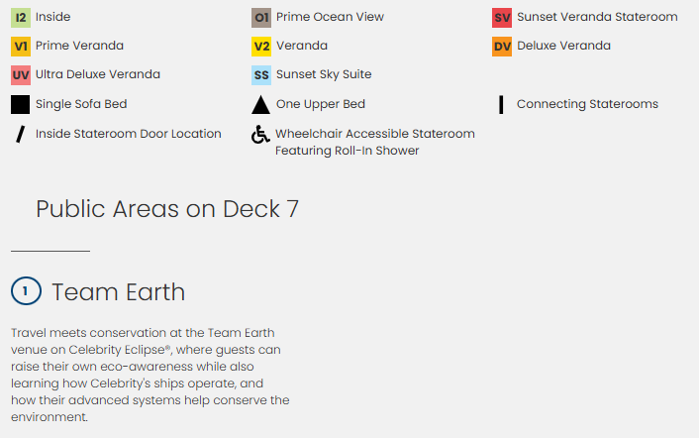Image resolution: width=699 pixels, height=438 pixels.
Task: Click the V2 Veranda badge
Action: pos(261,46)
